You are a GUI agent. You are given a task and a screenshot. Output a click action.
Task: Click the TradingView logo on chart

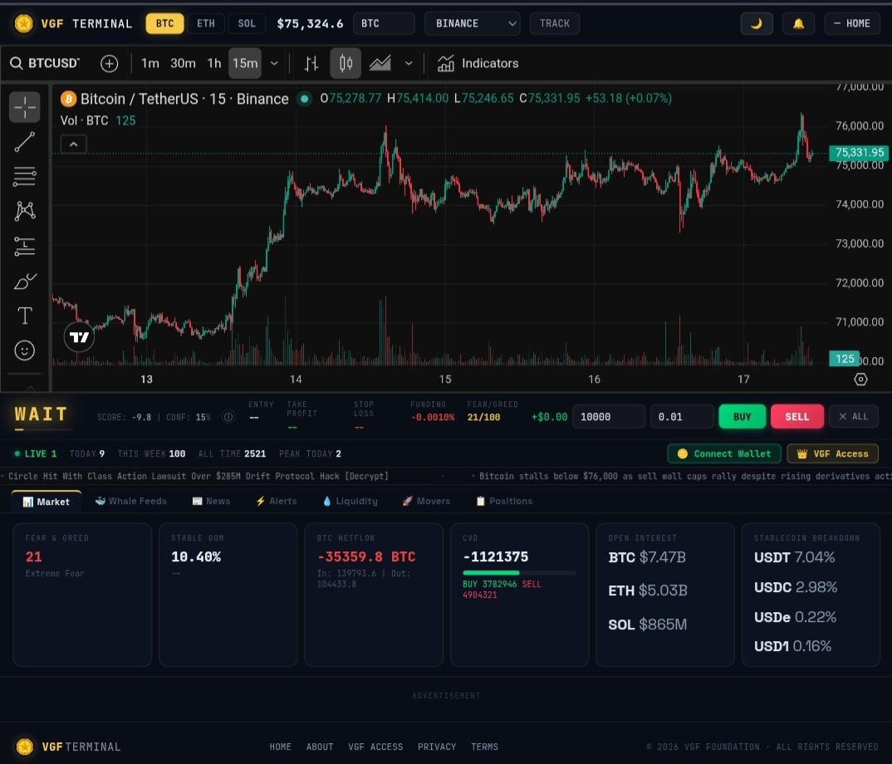[79, 337]
